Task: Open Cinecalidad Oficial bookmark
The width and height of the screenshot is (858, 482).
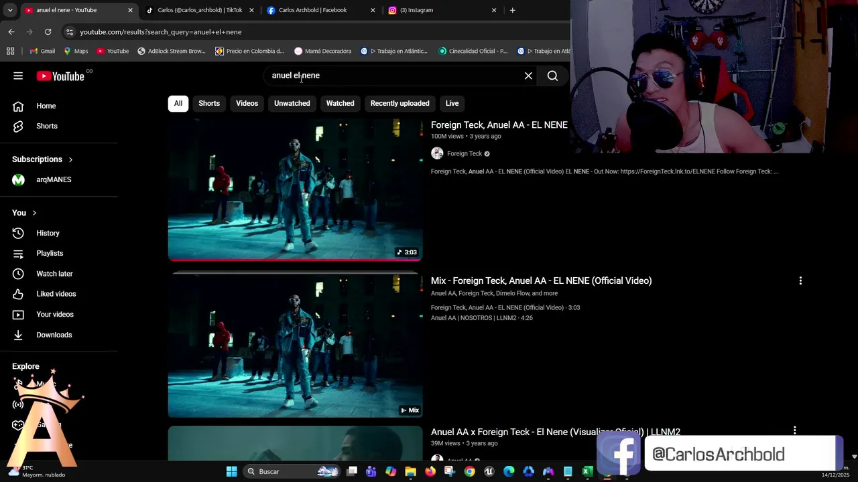Action: [473, 51]
